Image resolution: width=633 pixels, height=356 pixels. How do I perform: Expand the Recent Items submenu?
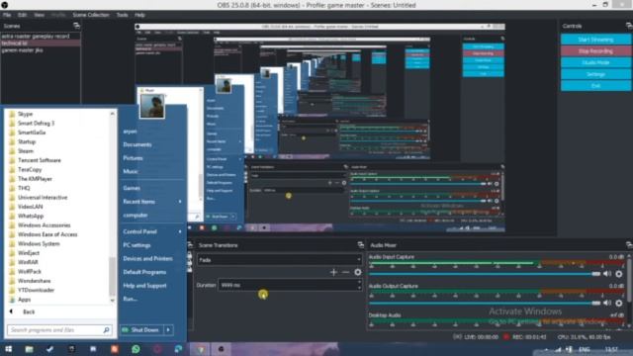click(x=180, y=202)
